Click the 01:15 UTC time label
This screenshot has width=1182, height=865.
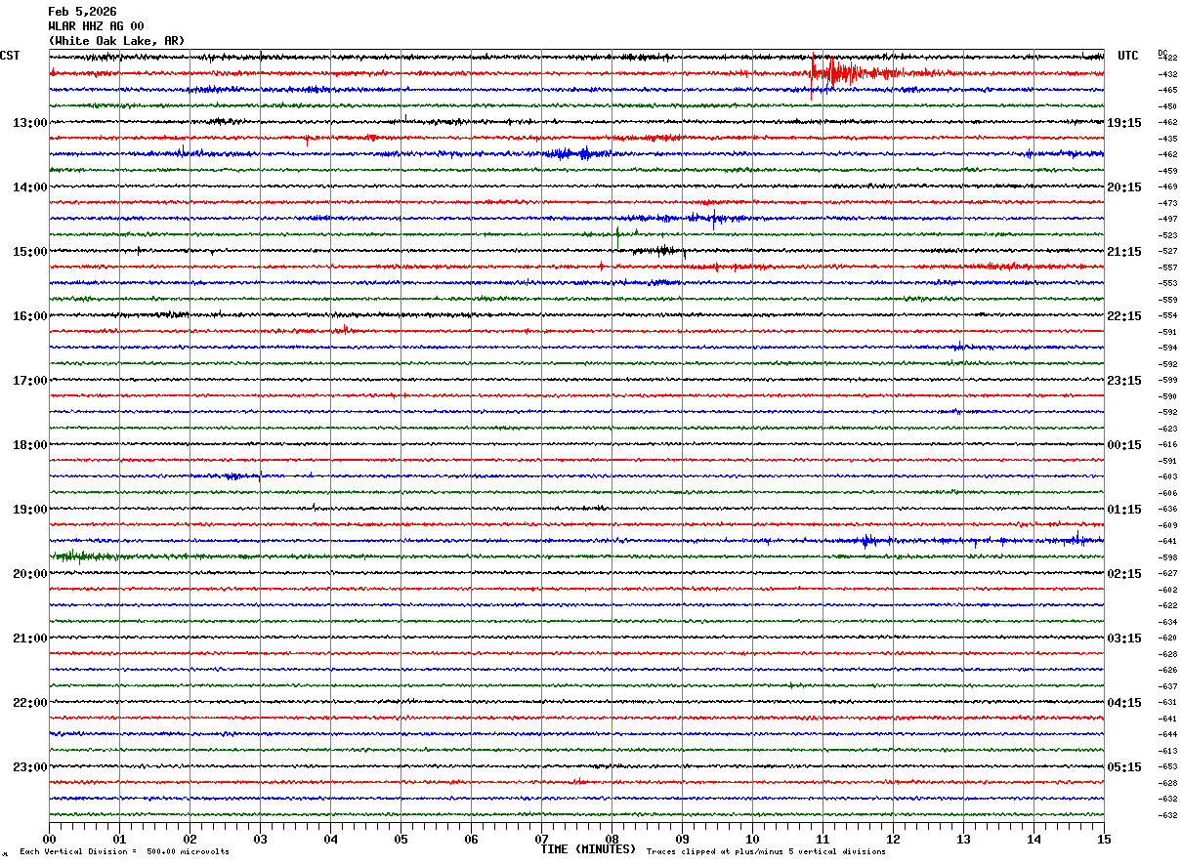[x=1124, y=510]
